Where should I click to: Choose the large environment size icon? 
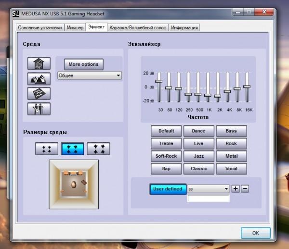coord(98,149)
